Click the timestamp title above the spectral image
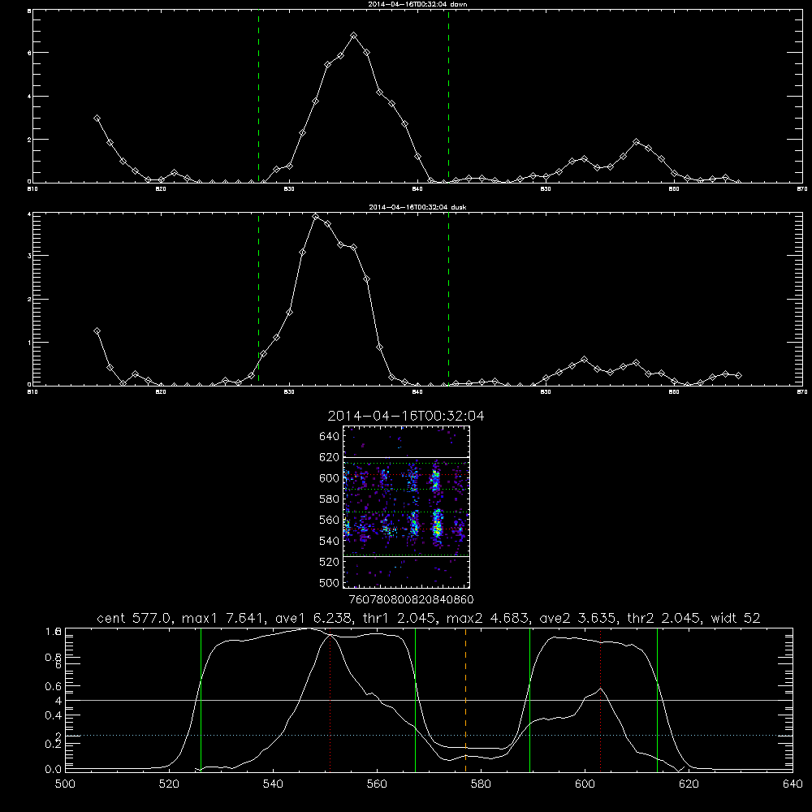The height and width of the screenshot is (812, 812). click(x=406, y=416)
